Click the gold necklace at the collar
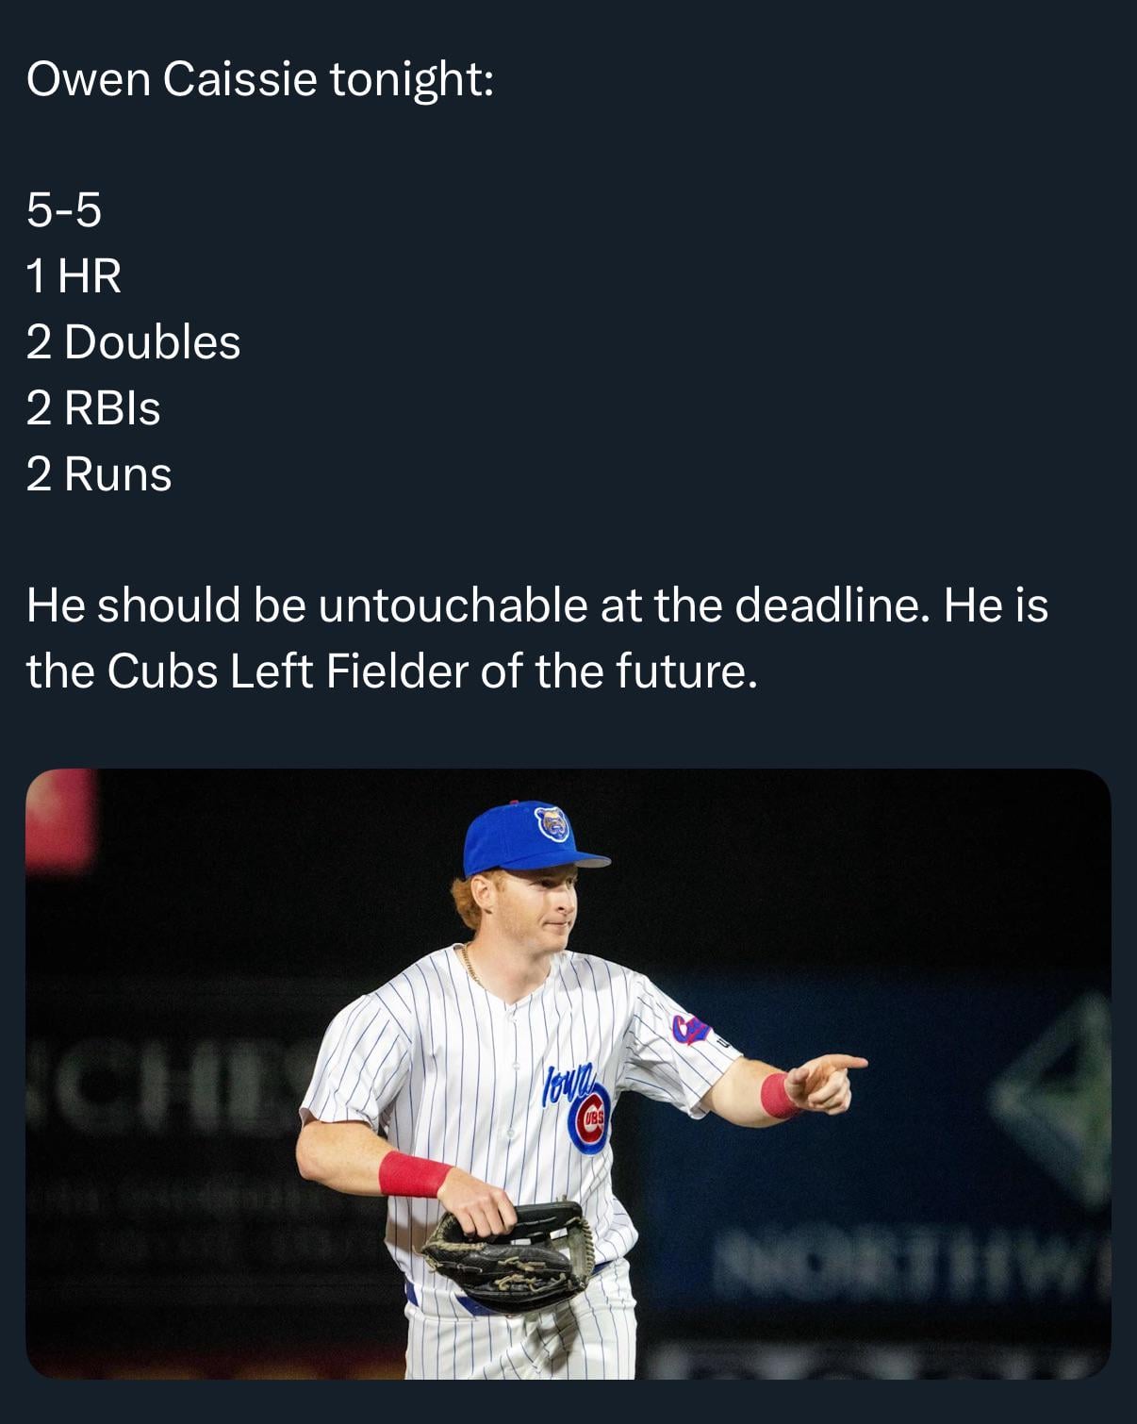 tap(470, 968)
